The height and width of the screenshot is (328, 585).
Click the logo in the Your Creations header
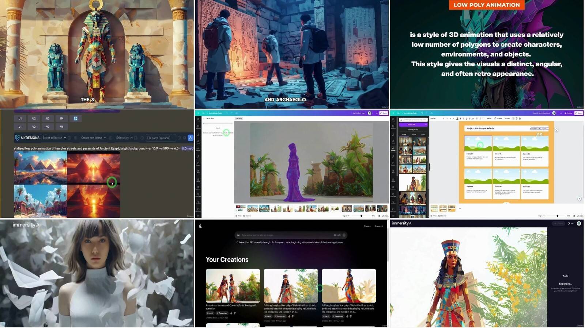tap(200, 226)
